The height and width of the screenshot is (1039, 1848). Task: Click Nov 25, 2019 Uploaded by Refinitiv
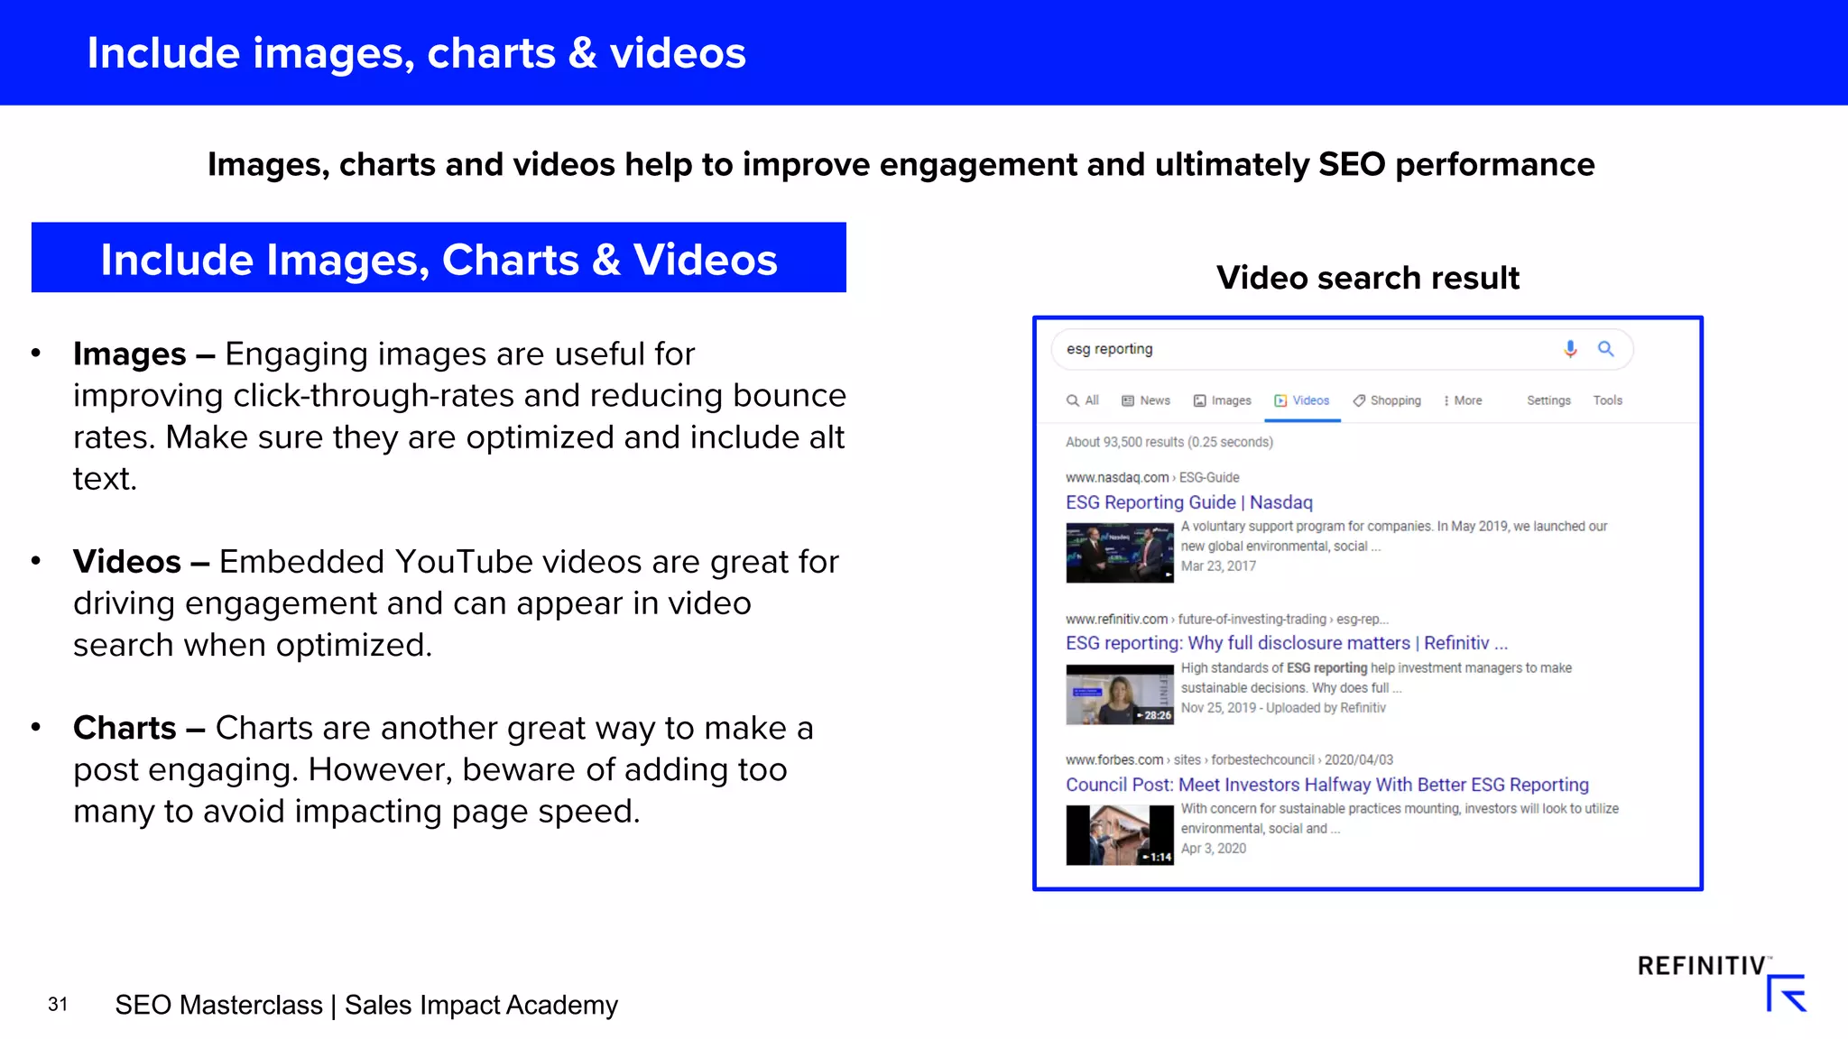click(x=1283, y=708)
